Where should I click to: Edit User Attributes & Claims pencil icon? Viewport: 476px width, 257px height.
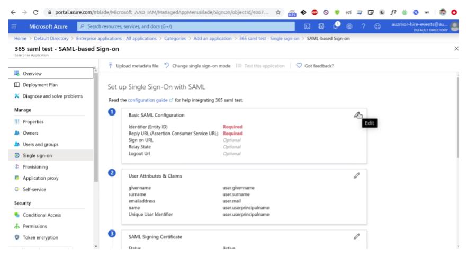357,175
